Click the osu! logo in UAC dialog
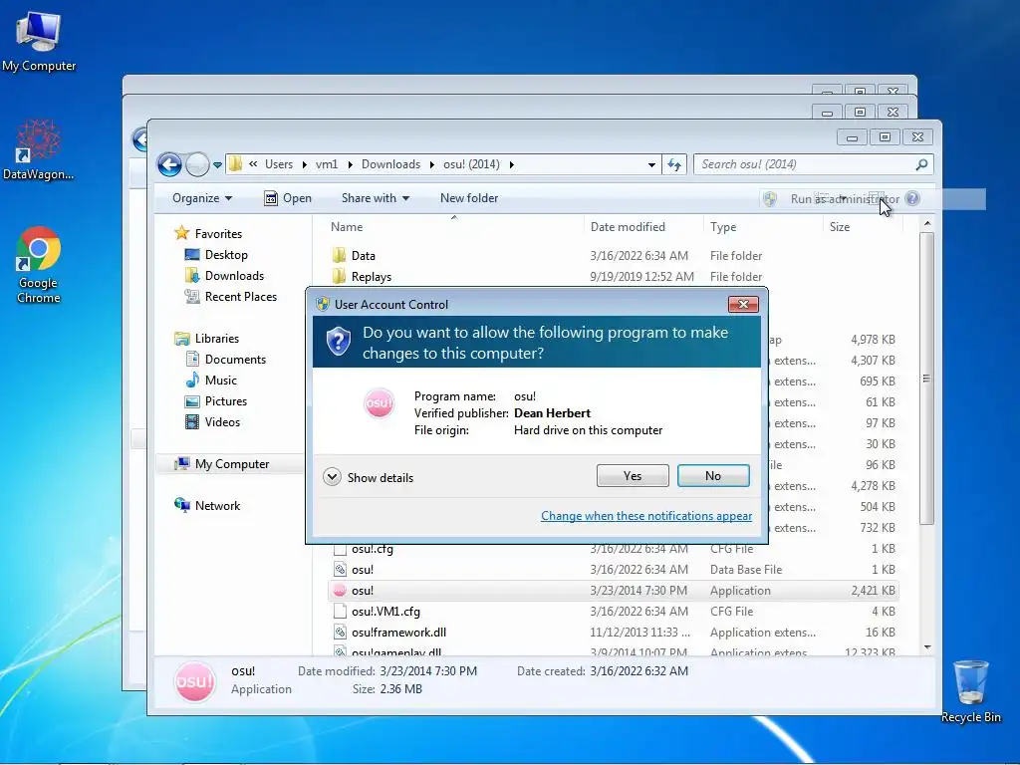1020x765 pixels. (x=380, y=403)
